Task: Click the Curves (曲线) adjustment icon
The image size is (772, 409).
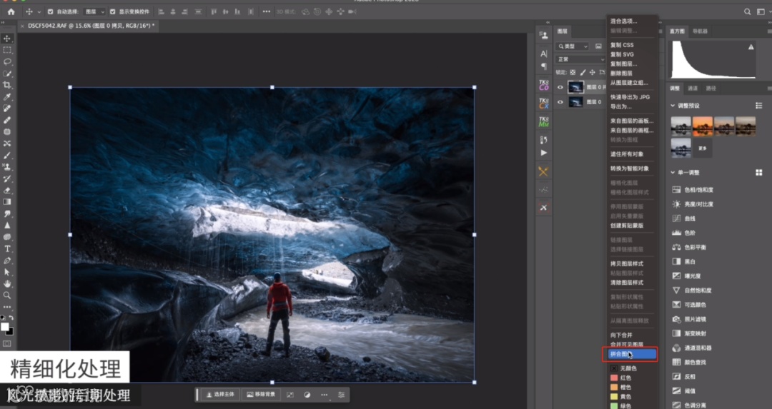Action: pyautogui.click(x=677, y=218)
